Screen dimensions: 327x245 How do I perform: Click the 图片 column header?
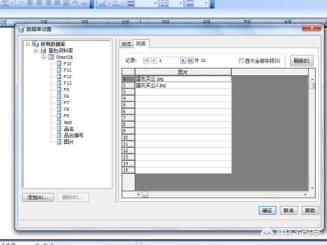click(x=183, y=72)
